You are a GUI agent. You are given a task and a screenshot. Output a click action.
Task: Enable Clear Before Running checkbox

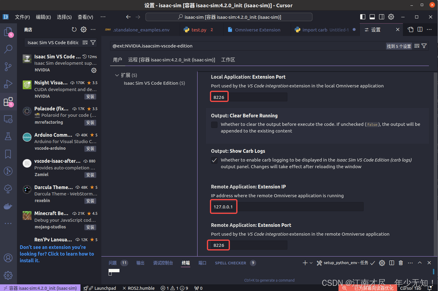214,125
